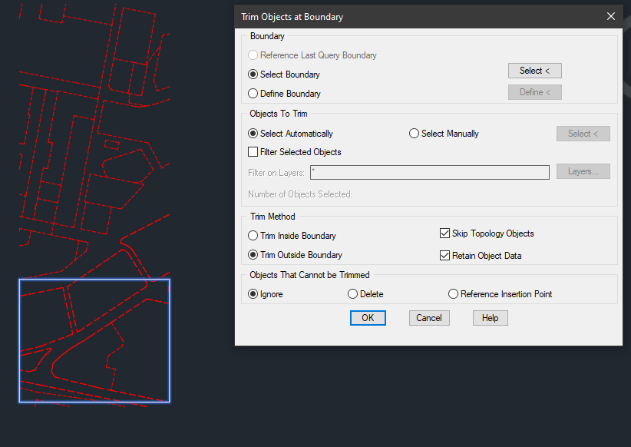Select Trim Outside Boundary

tap(253, 254)
